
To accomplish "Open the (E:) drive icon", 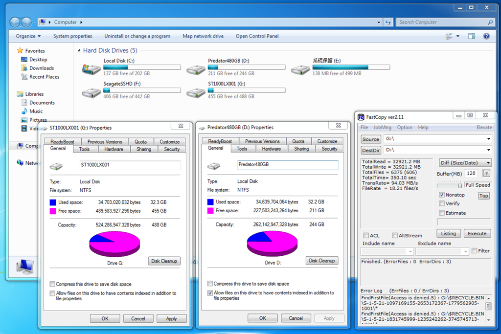I will pyautogui.click(x=300, y=69).
